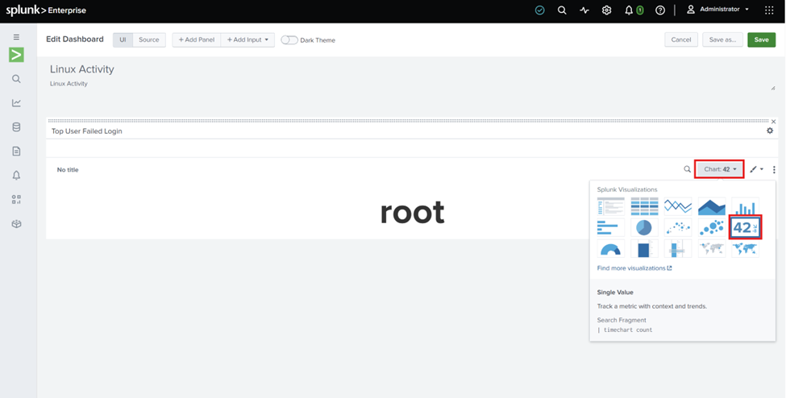Viewport: 786px width, 398px height.
Task: Open Dashboards grid icon in sidebar
Action: point(17,200)
